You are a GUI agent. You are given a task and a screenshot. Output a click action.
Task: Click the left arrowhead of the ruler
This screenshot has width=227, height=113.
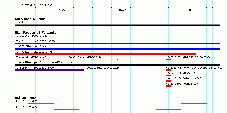tap(16, 8)
